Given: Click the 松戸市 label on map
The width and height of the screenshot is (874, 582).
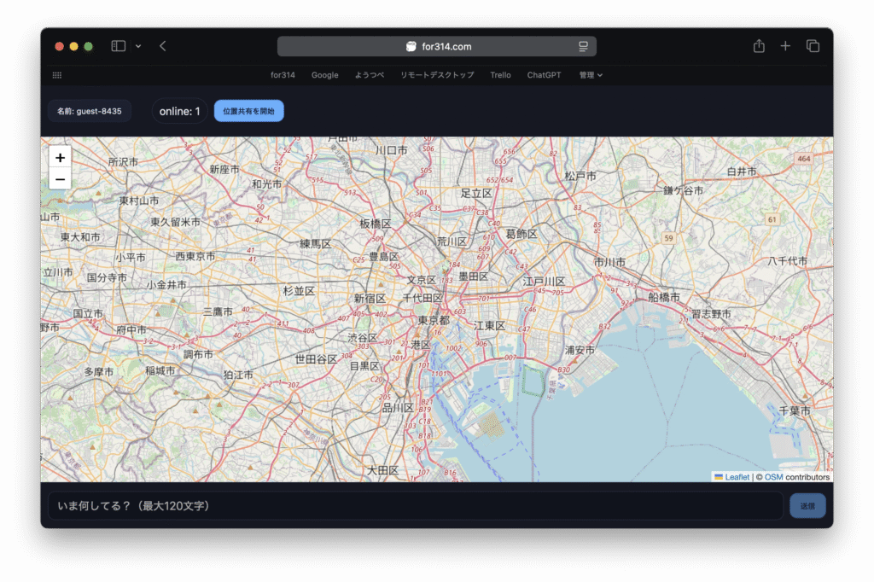Looking at the screenshot, I should point(580,176).
